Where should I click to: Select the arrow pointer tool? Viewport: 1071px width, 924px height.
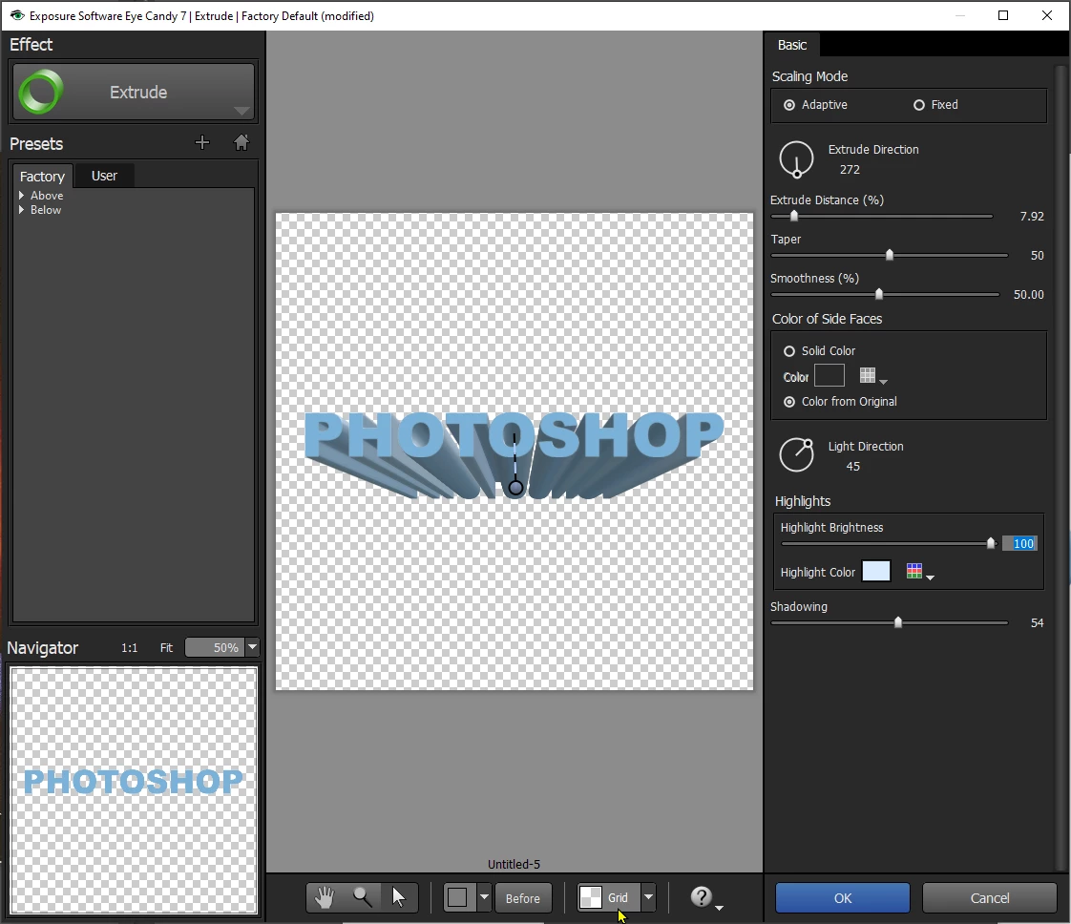[x=398, y=897]
